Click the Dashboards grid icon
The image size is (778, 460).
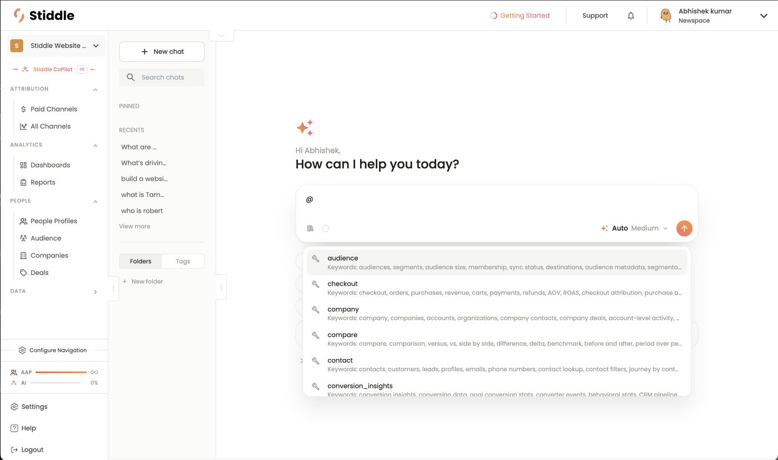point(23,165)
